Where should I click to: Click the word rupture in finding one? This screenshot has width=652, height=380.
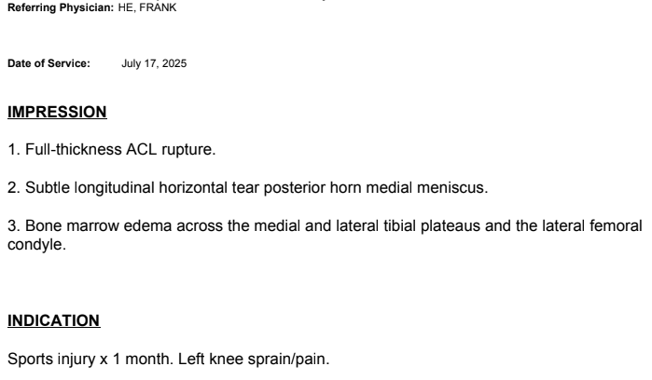[188, 150]
